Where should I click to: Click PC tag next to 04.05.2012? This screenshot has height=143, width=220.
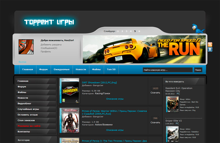click(x=178, y=94)
